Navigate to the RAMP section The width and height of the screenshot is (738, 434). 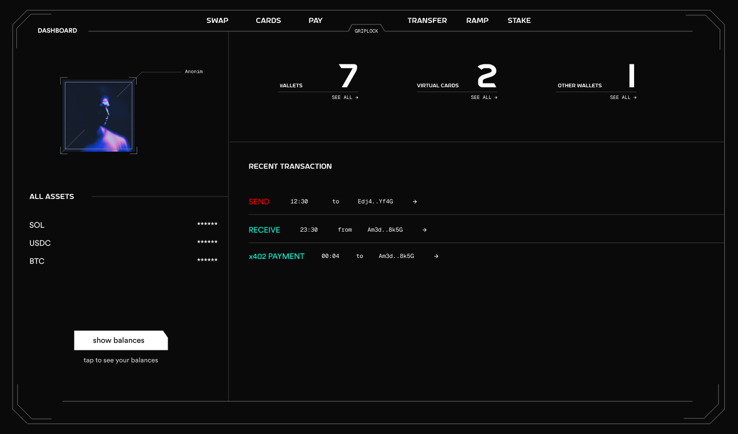pyautogui.click(x=477, y=20)
